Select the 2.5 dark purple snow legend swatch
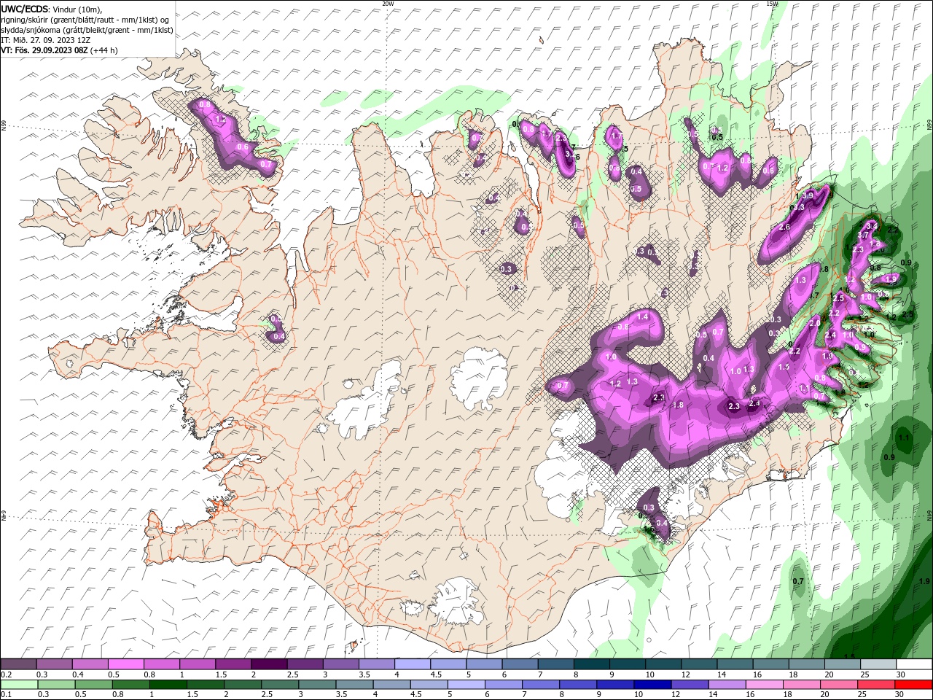This screenshot has width=933, height=700. pos(305,664)
